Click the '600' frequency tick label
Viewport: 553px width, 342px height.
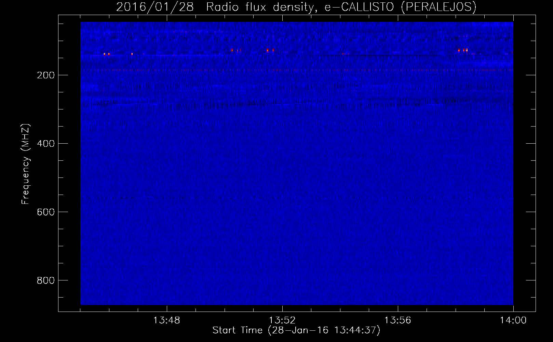coord(45,212)
